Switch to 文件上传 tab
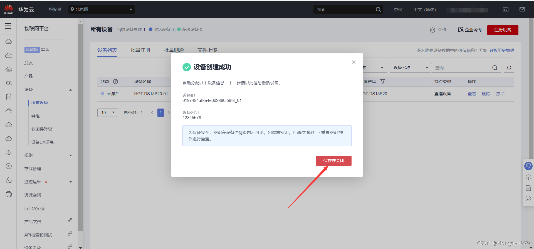This screenshot has width=534, height=249. click(207, 50)
